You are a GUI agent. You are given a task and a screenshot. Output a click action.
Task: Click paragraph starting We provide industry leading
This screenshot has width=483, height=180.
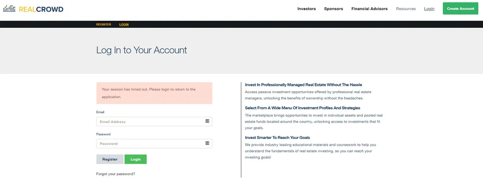311,151
